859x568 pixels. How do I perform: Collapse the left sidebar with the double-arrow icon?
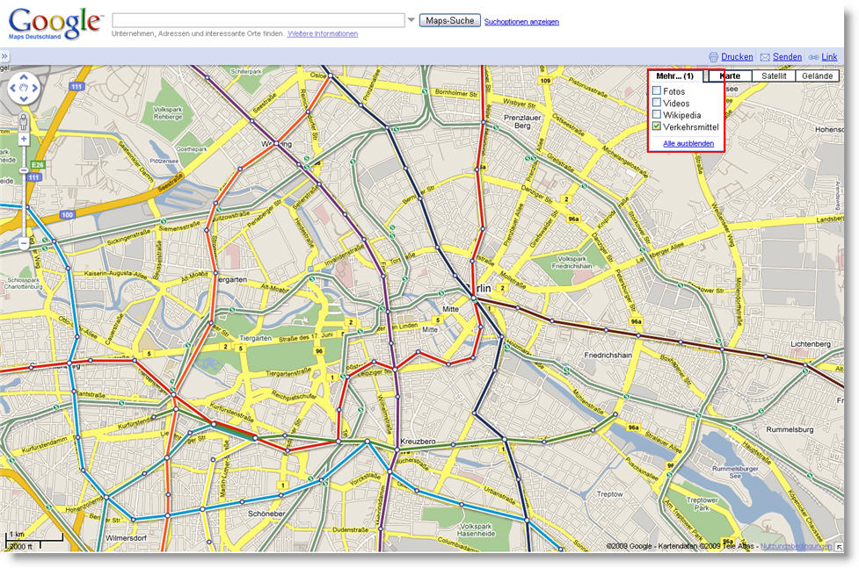[x=6, y=56]
